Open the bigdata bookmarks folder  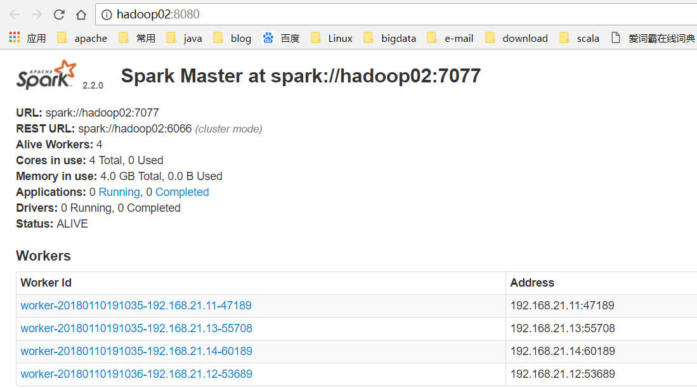tap(398, 37)
